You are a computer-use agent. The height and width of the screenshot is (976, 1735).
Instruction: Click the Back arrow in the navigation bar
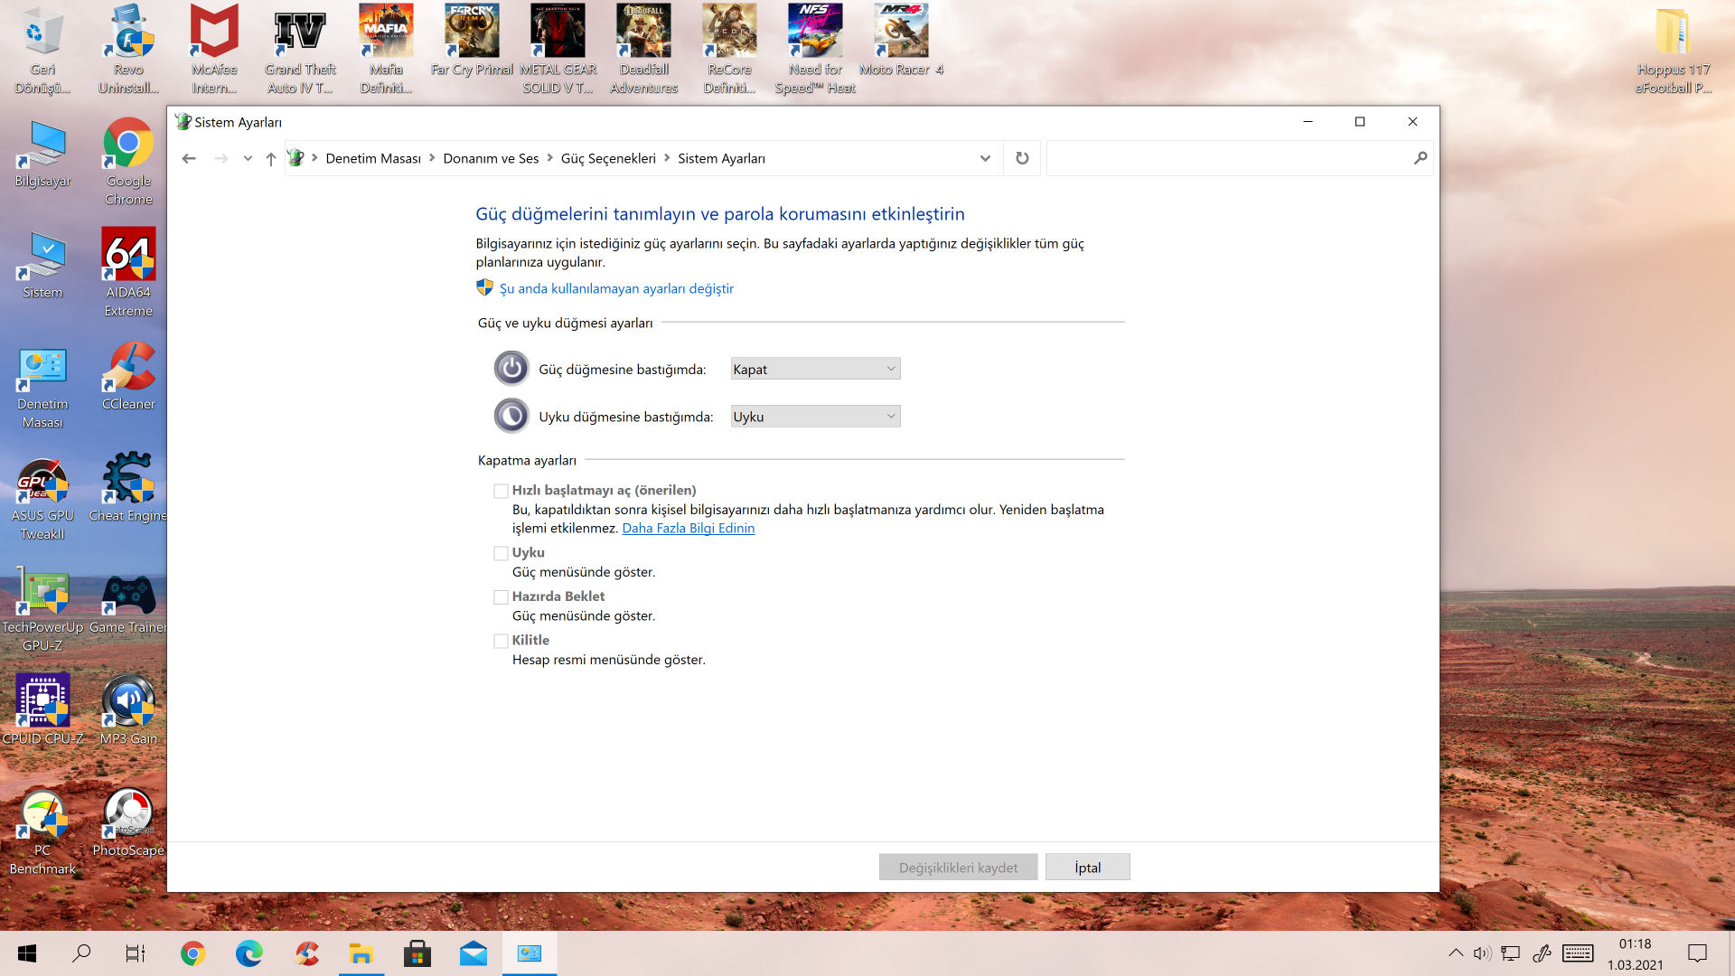189,158
